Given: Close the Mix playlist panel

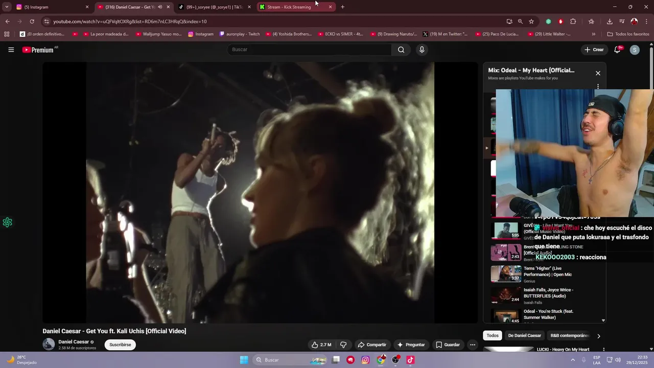Looking at the screenshot, I should (598, 73).
